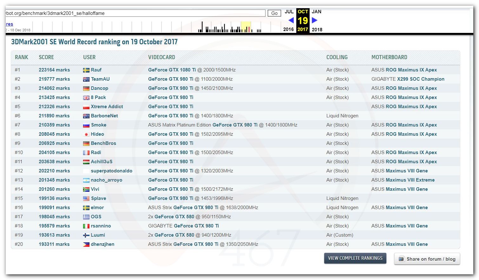Screen dimensions: 479x280
Task: Click the SCORE column header
Action: (x=46, y=57)
